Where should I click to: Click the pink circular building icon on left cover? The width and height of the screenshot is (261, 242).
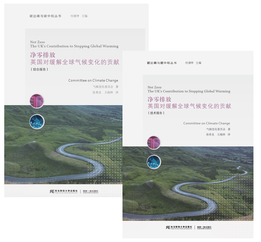coord(37,101)
